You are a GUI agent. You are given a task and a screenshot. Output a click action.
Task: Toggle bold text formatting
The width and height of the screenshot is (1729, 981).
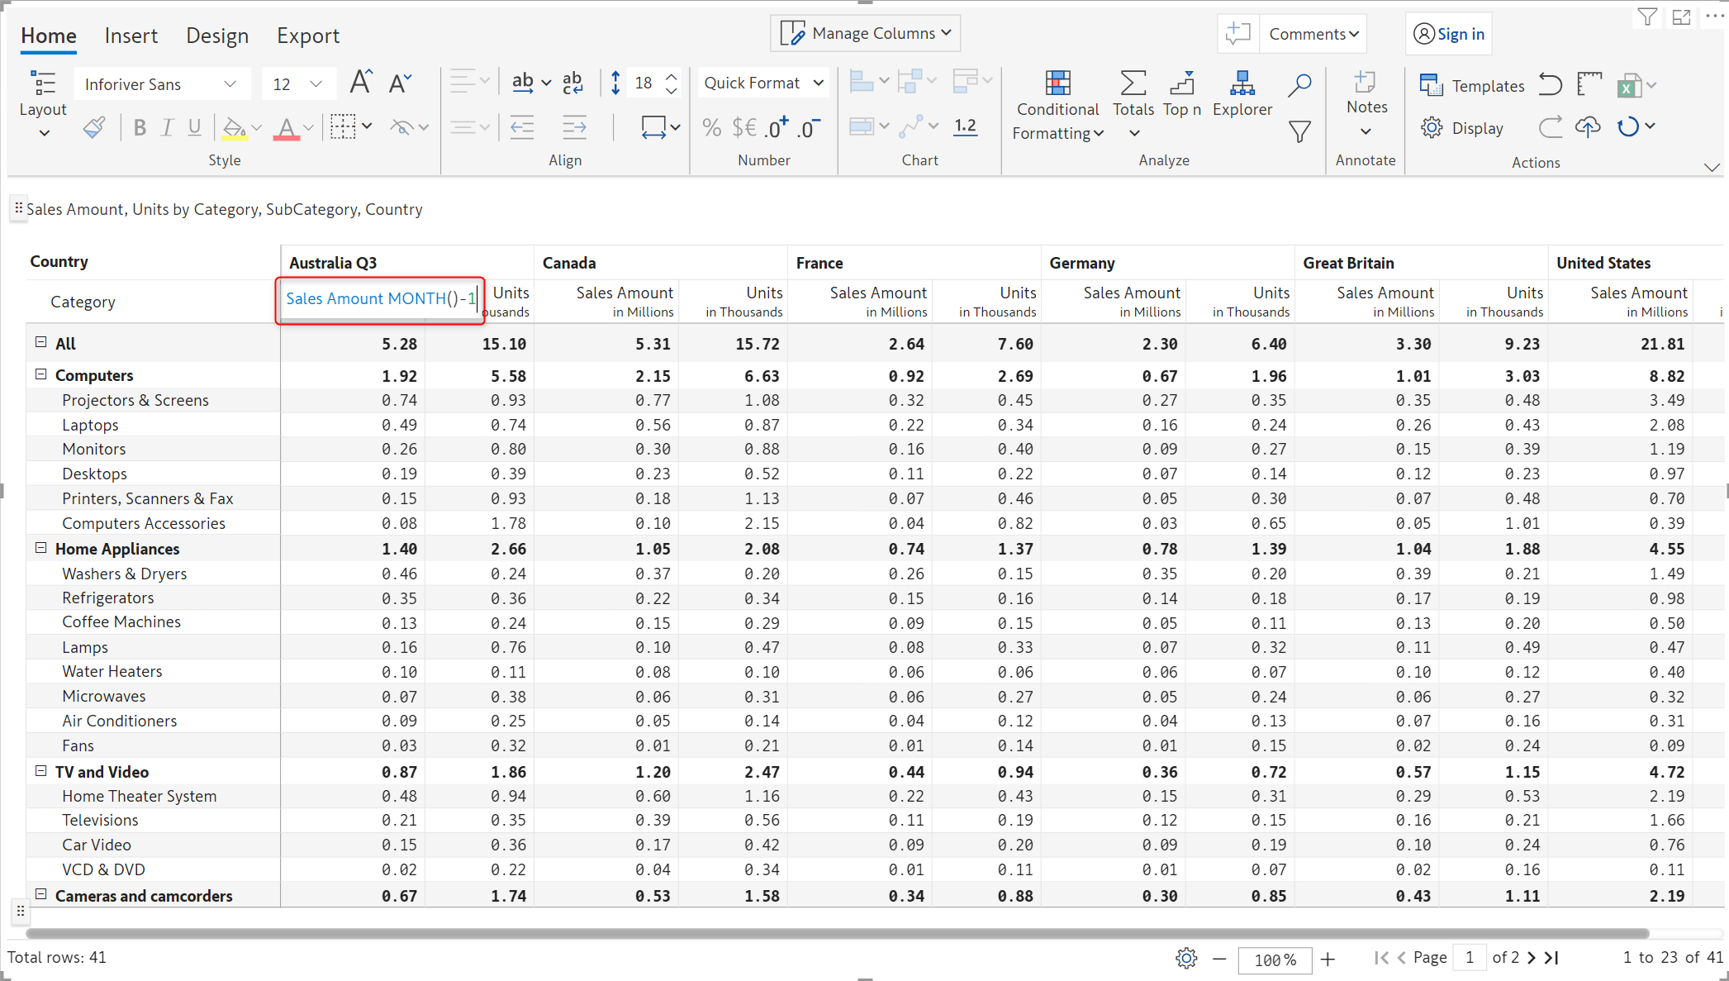click(x=140, y=127)
